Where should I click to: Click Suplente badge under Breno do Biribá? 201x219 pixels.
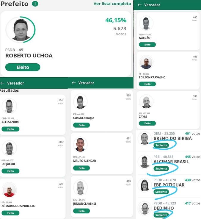161,145
